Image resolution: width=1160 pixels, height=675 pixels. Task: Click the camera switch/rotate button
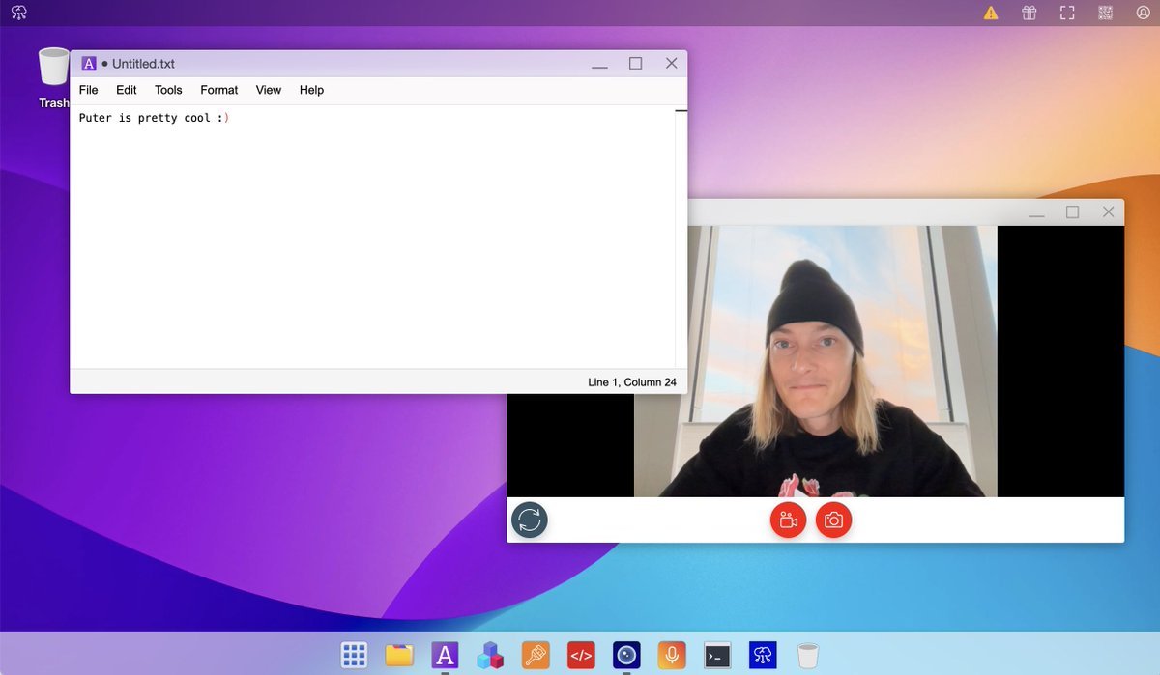click(x=530, y=520)
